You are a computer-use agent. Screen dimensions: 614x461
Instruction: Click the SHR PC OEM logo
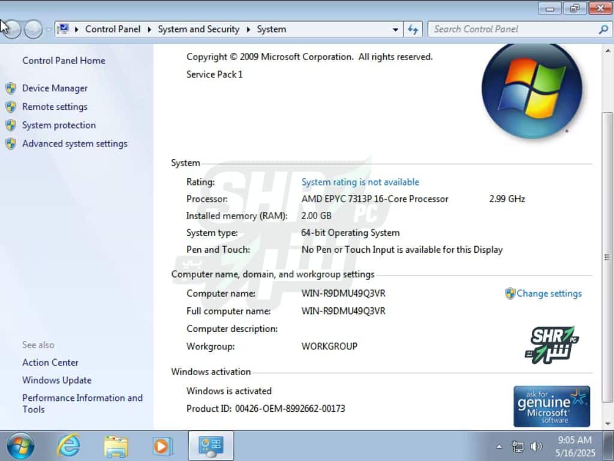coord(552,345)
